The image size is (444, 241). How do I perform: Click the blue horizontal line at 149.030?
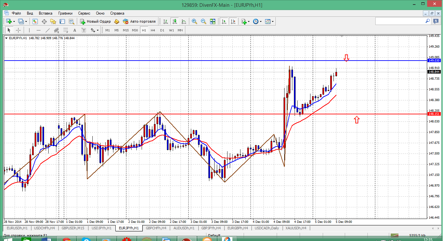pyautogui.click(x=194, y=61)
